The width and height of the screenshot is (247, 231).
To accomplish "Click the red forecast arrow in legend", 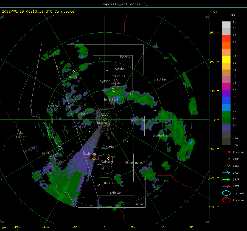I will [x=226, y=152].
